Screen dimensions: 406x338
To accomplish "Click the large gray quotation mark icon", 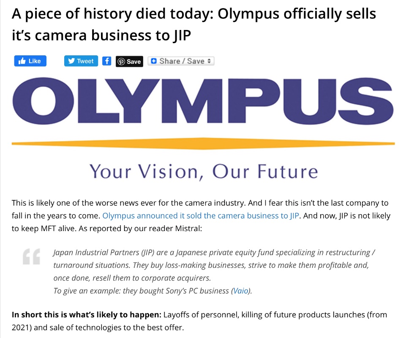I will click(31, 257).
